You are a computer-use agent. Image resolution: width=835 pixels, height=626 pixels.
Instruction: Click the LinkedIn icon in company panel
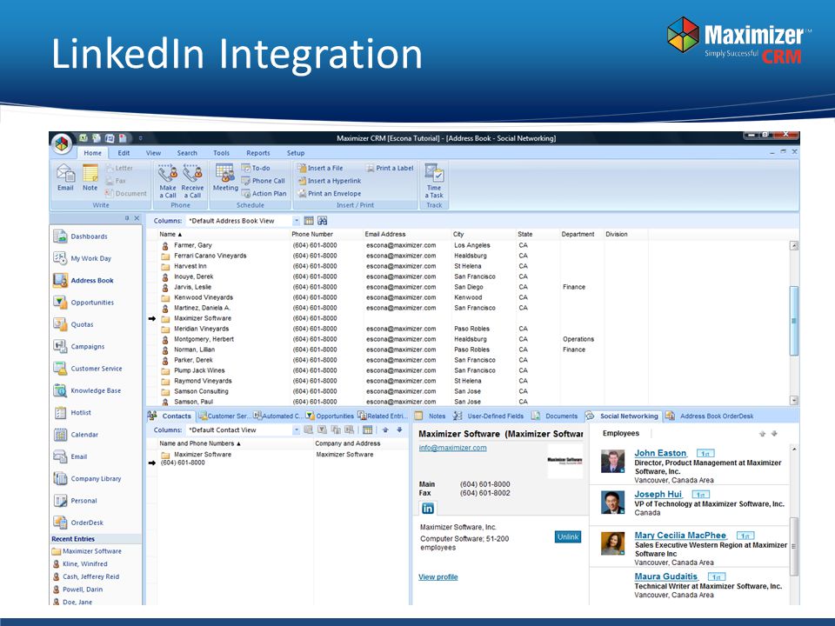tap(428, 509)
